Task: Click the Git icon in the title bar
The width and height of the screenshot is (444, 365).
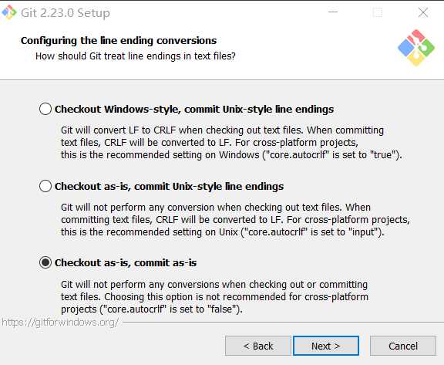Action: 9,12
